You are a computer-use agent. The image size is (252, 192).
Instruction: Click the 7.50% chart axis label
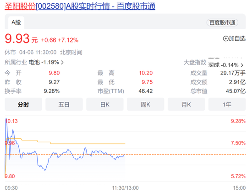[x=238, y=143]
